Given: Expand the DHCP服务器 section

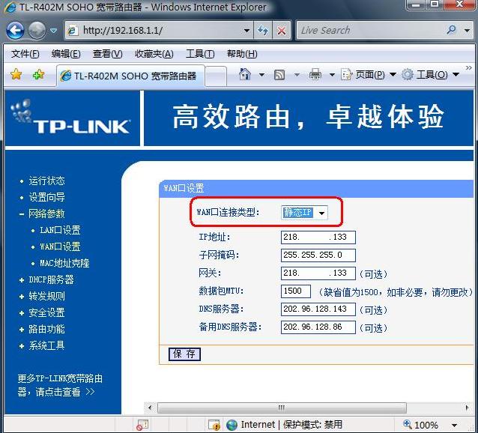Looking at the screenshot, I should click(51, 279).
